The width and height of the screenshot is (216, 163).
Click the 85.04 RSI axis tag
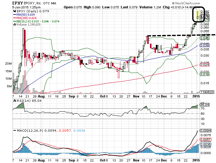[205, 105]
